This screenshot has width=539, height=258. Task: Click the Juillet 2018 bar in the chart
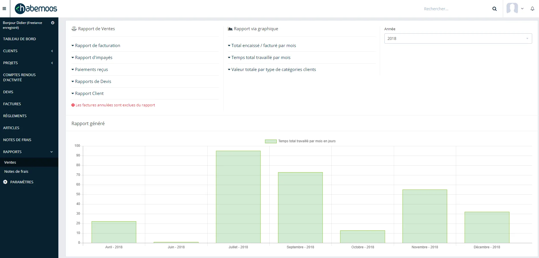[238, 197]
